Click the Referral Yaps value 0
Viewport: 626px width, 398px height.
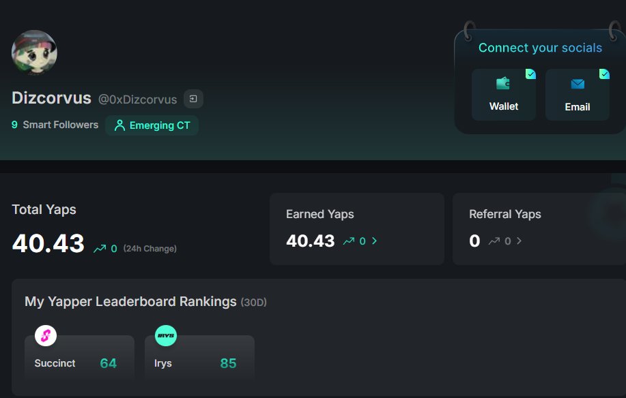coord(474,241)
